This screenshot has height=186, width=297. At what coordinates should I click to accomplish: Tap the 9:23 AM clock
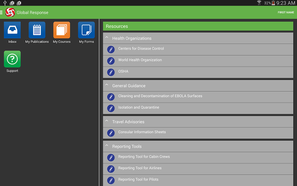point(285,3)
